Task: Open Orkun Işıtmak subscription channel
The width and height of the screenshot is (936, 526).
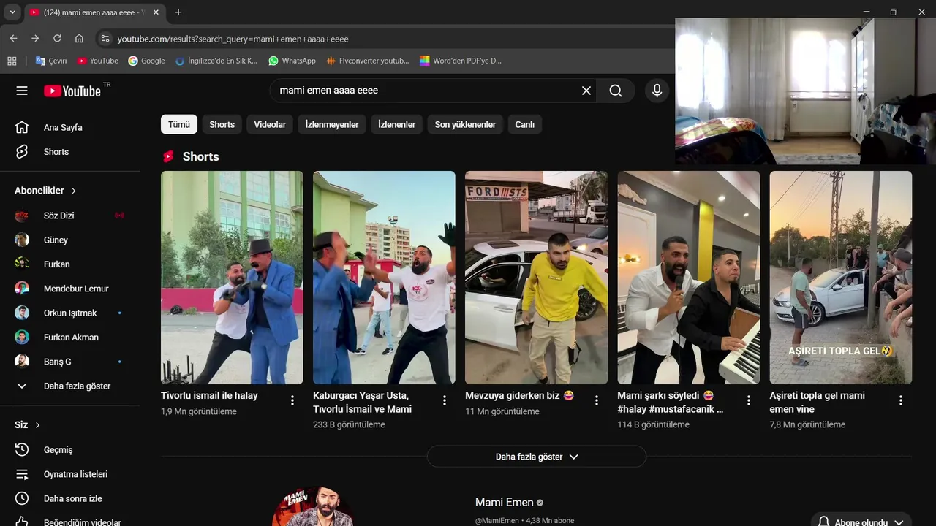Action: click(70, 313)
